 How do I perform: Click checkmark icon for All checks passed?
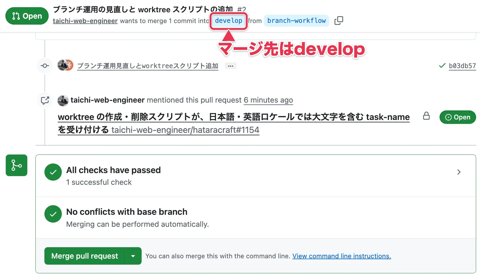53,172
